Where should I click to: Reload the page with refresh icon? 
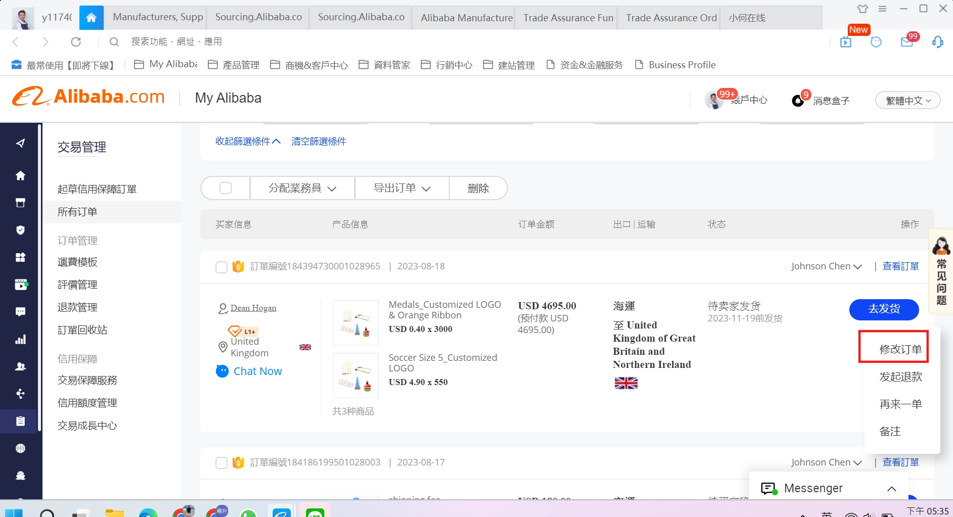[76, 42]
